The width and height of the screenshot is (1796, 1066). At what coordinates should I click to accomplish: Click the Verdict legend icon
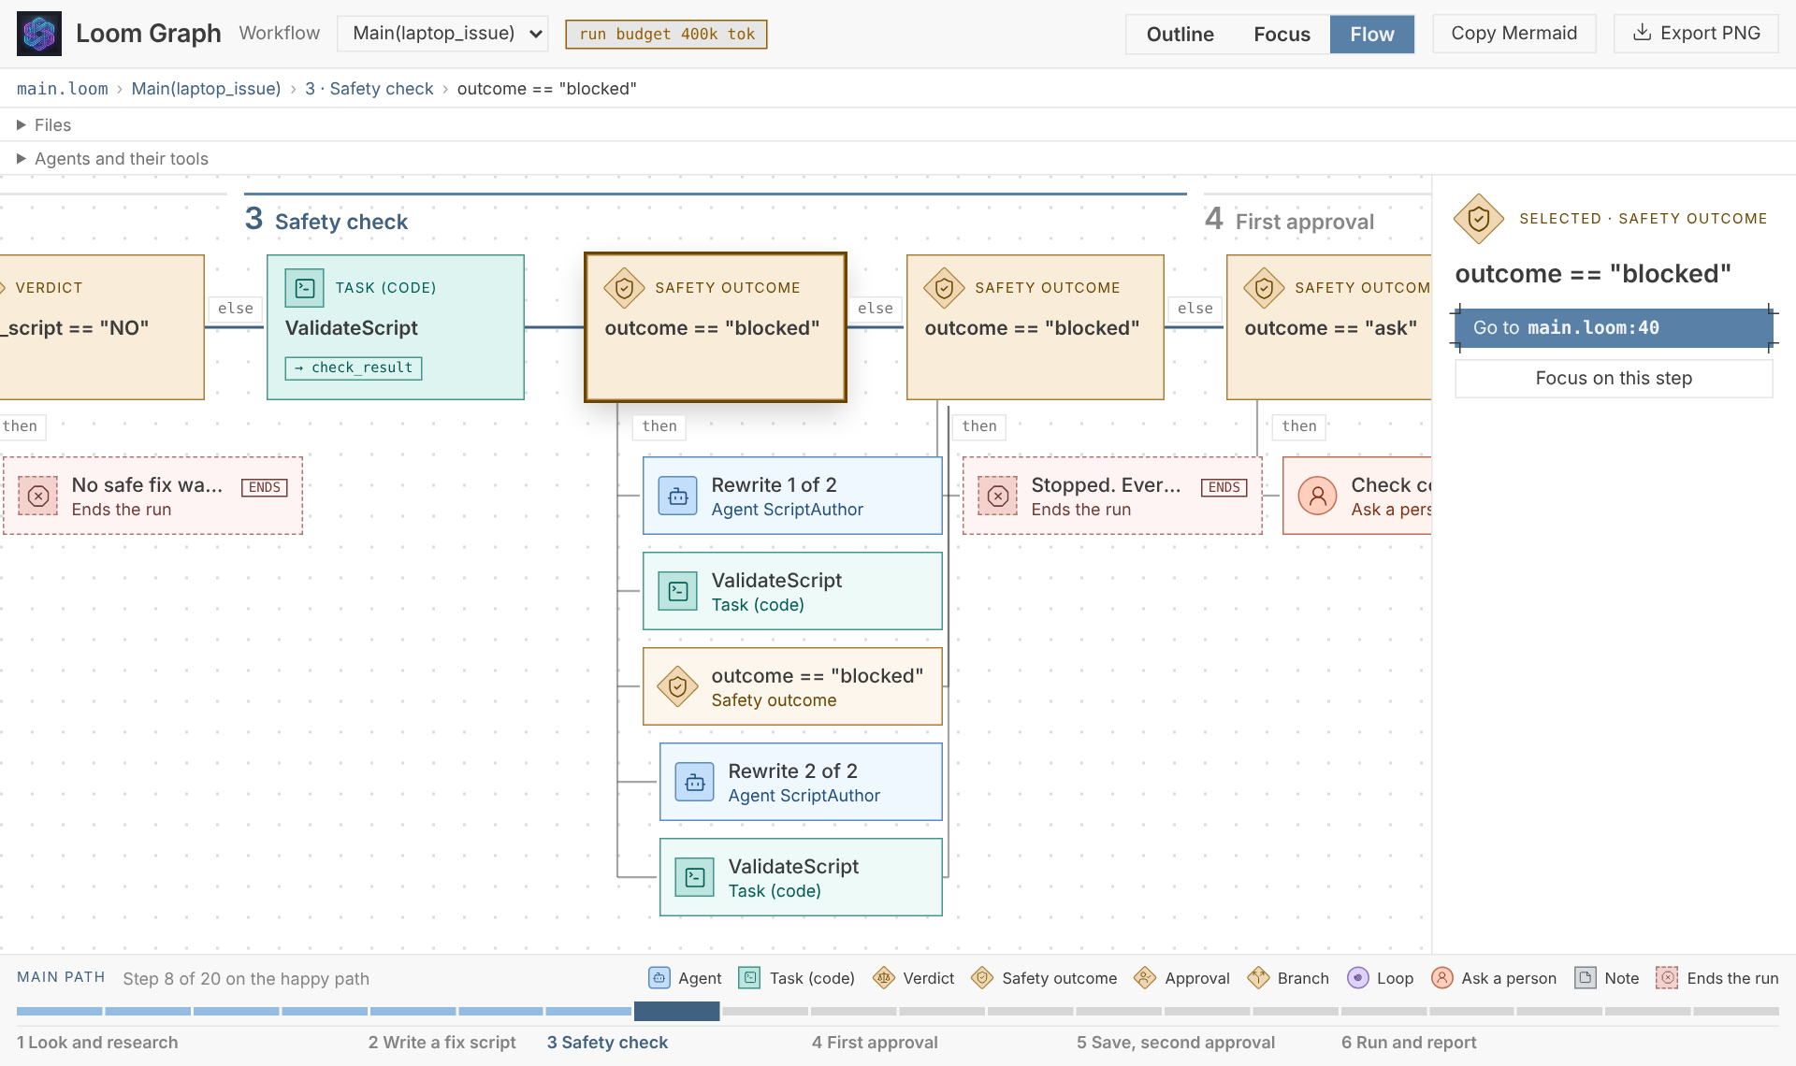tap(884, 978)
